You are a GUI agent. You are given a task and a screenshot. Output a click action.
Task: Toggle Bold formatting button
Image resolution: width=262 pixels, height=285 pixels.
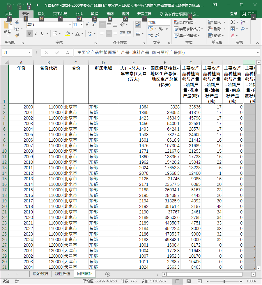pos(29,33)
